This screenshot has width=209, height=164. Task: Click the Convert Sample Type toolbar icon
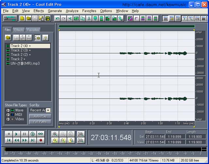121,19
